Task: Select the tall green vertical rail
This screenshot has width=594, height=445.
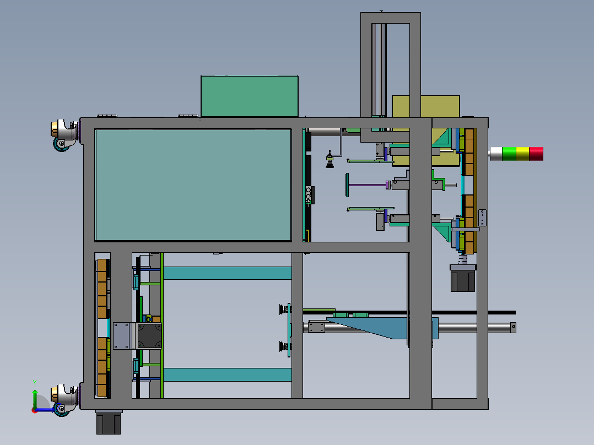Action: pos(162,325)
